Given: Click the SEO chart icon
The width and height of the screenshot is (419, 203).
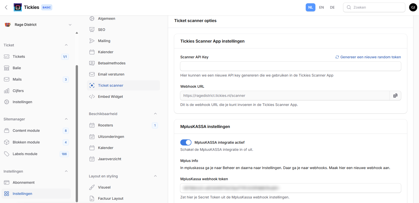Looking at the screenshot, I should [x=92, y=30].
